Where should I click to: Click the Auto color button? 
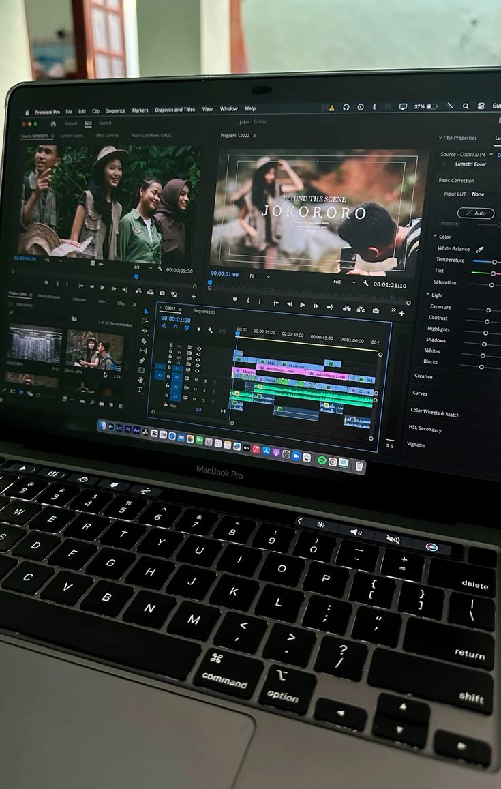(476, 213)
